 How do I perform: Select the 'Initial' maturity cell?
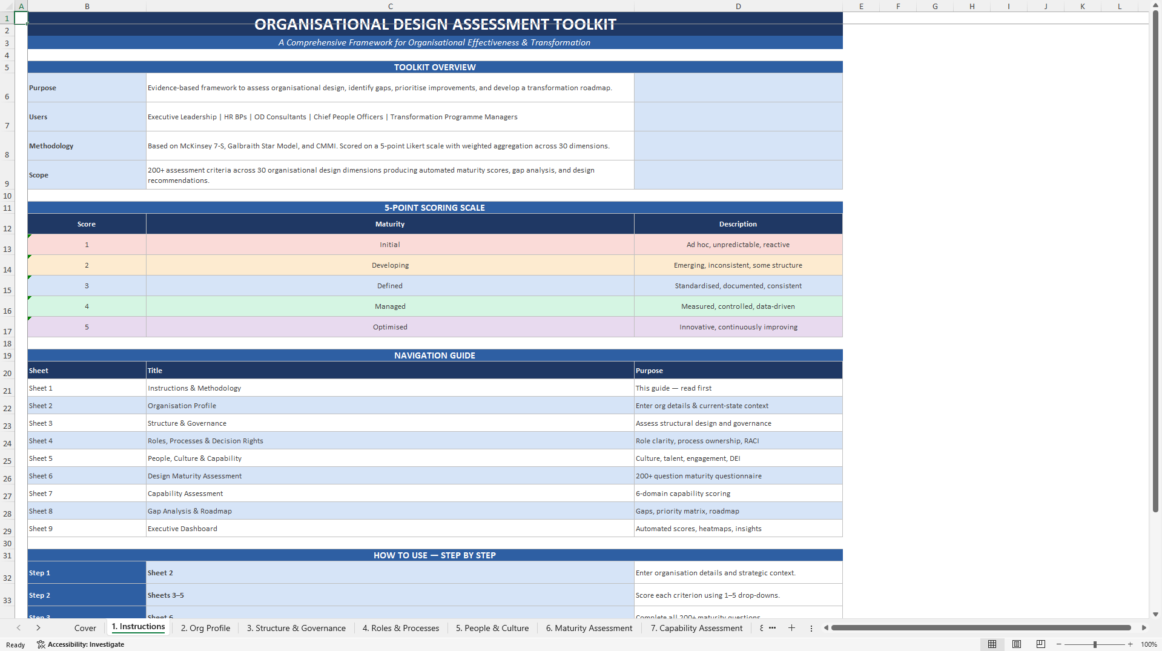click(390, 245)
